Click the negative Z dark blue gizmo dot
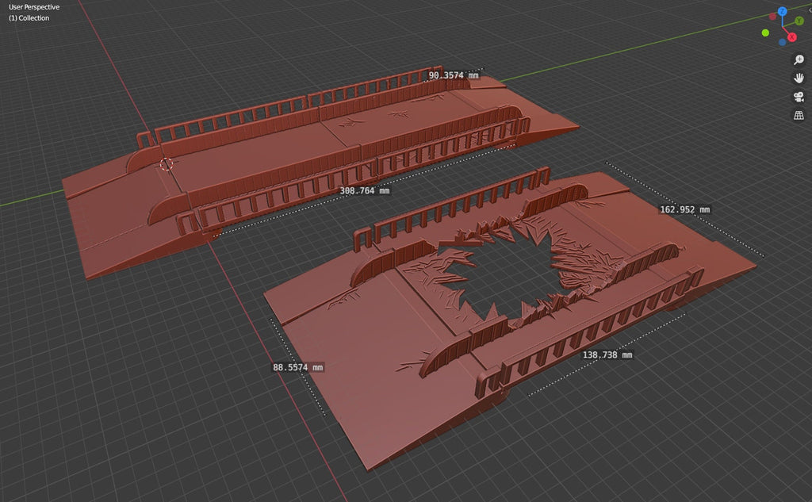This screenshot has width=812, height=502. [782, 41]
